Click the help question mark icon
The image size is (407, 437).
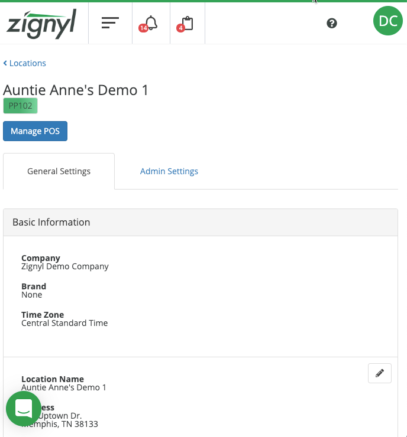tap(332, 23)
